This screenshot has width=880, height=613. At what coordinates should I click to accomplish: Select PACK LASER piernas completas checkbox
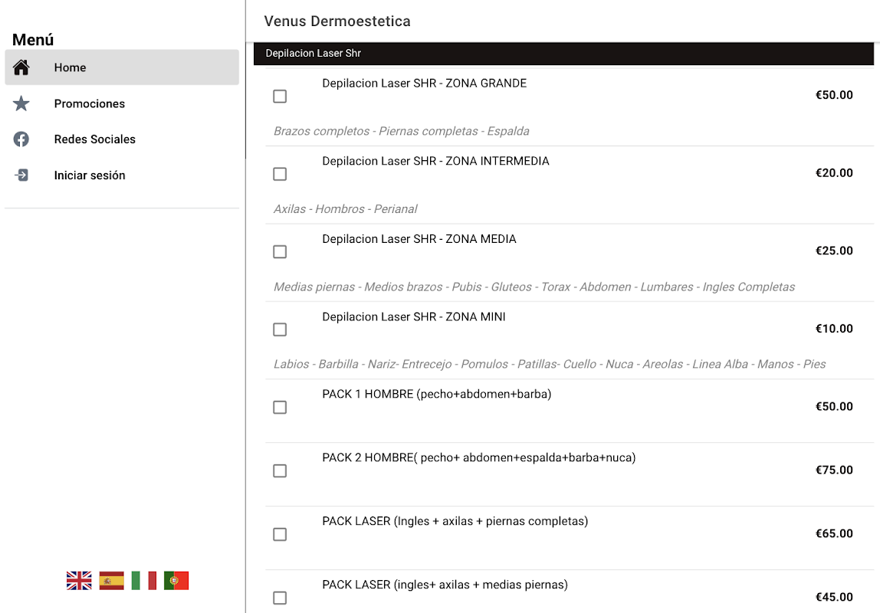tap(280, 535)
